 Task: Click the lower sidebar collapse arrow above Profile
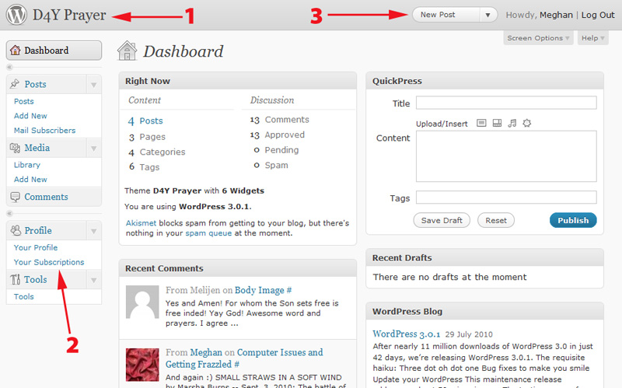tap(9, 214)
